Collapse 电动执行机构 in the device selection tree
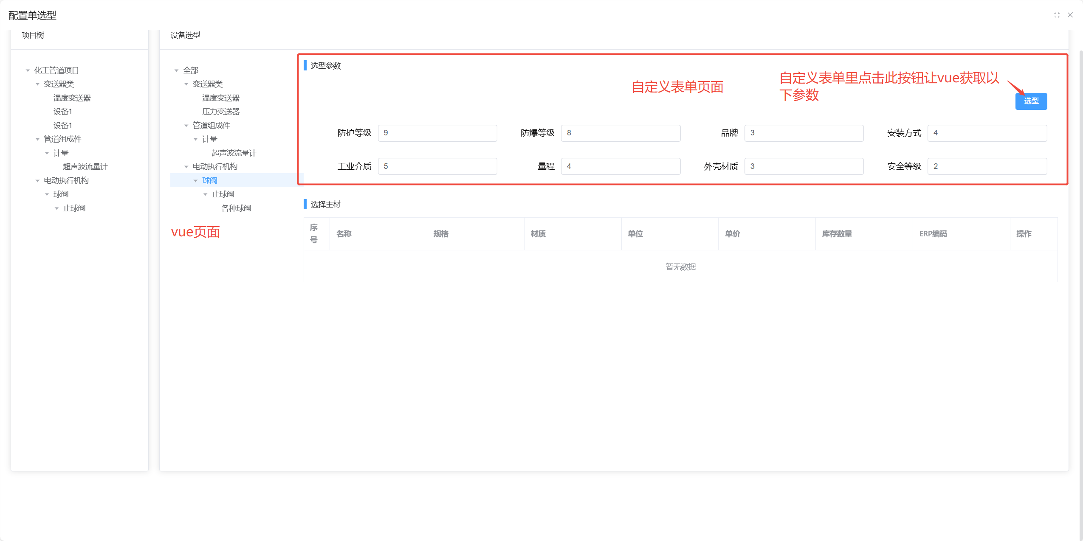 tap(186, 167)
